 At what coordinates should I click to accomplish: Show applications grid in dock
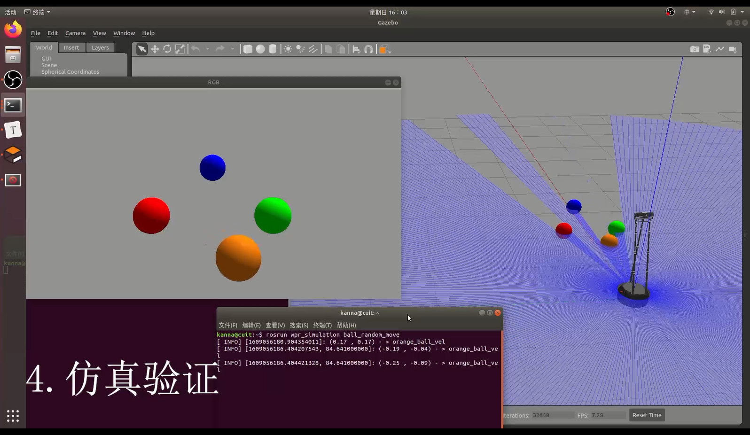[13, 416]
